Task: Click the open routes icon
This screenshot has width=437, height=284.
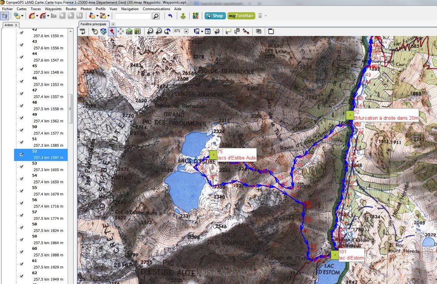Action: click(x=103, y=16)
